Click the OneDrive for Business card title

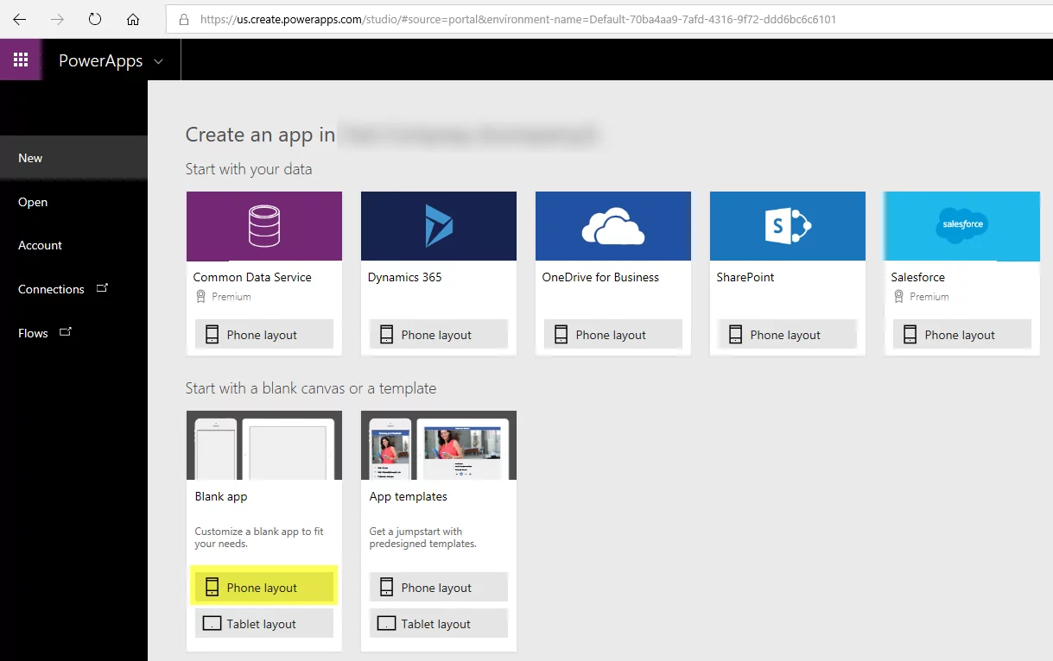tap(600, 277)
